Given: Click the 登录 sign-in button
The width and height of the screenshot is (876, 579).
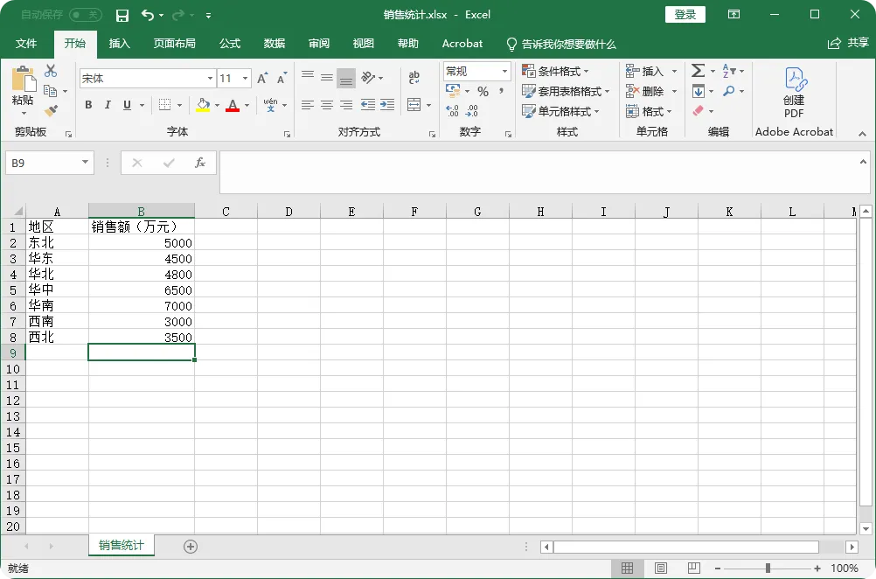Looking at the screenshot, I should 685,15.
